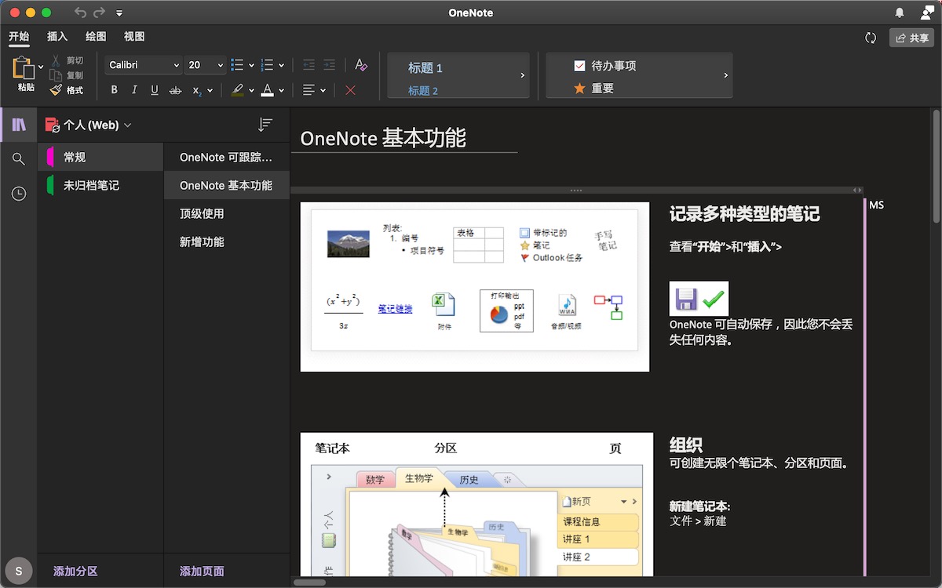Toggle underline formatting
Viewport: 942px width, 588px height.
[x=155, y=90]
